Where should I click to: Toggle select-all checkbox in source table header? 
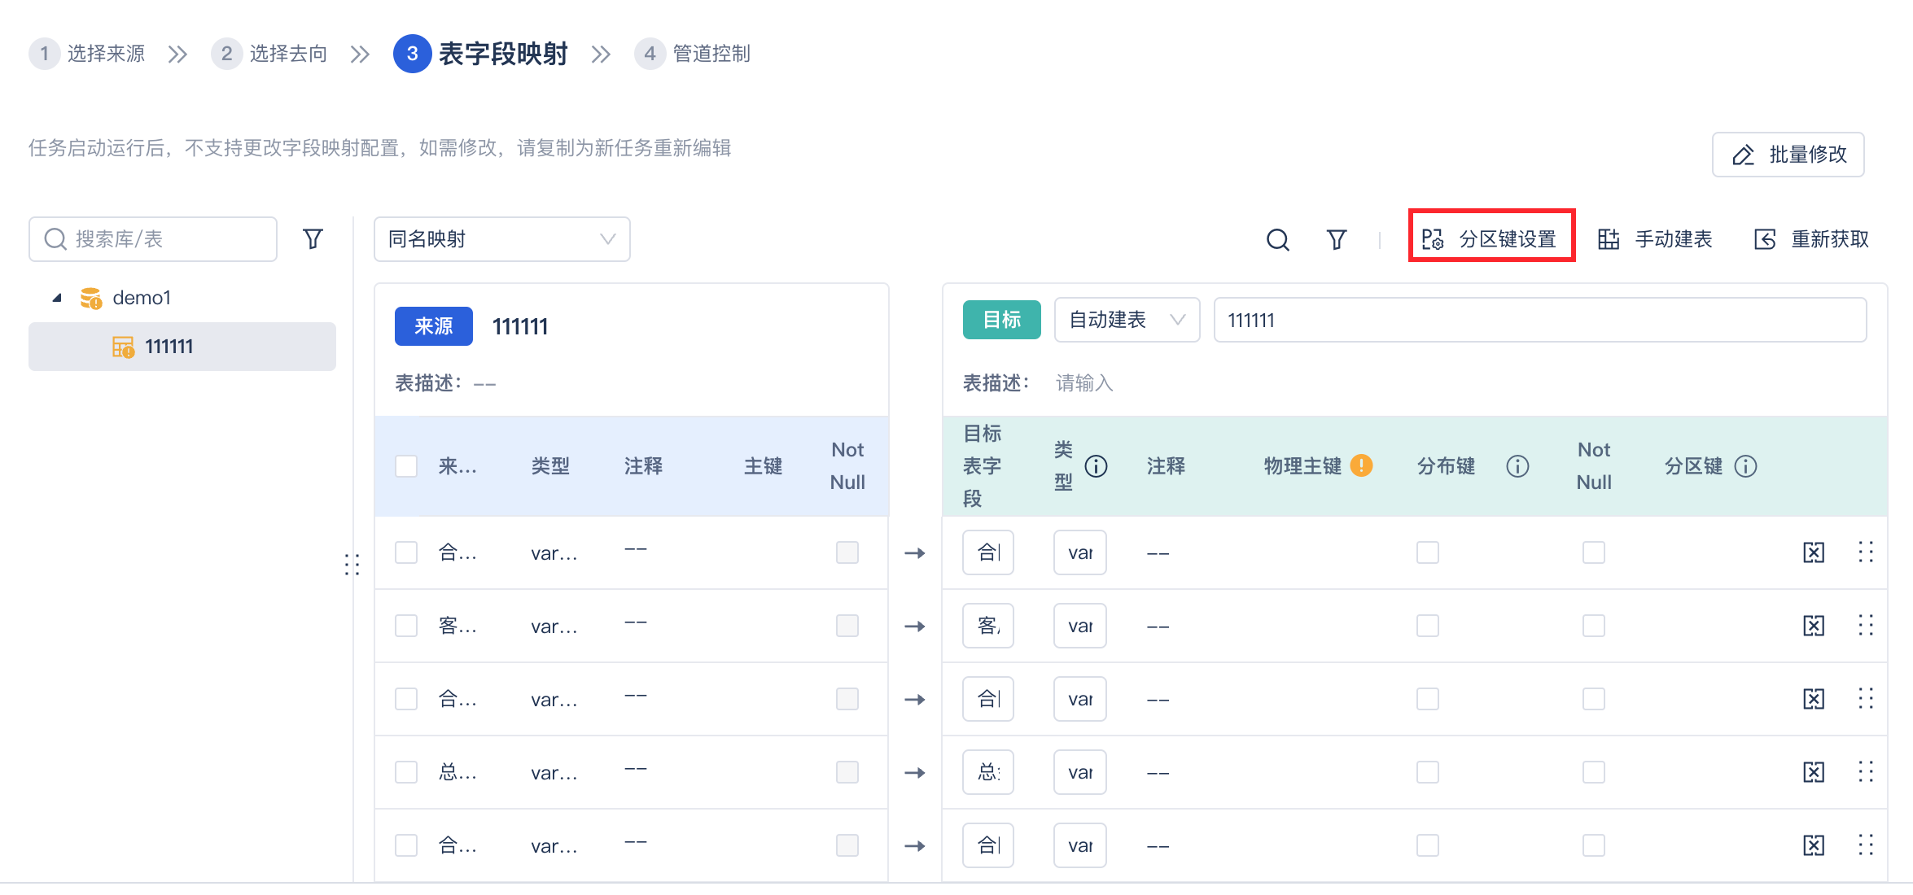coord(406,466)
